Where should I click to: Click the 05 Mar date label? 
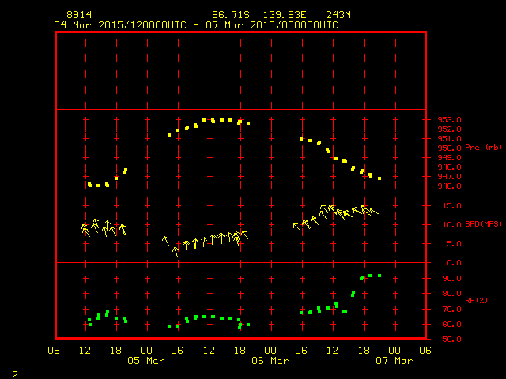[x=145, y=361]
